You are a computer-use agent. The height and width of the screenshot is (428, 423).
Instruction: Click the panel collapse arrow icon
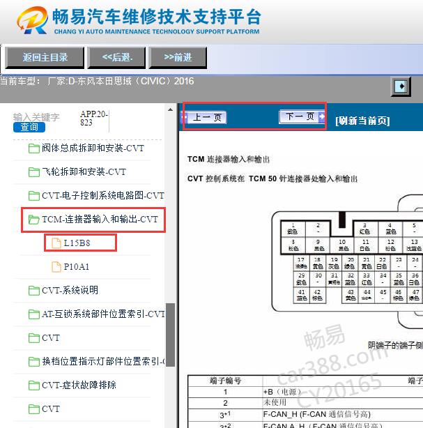pyautogui.click(x=401, y=86)
